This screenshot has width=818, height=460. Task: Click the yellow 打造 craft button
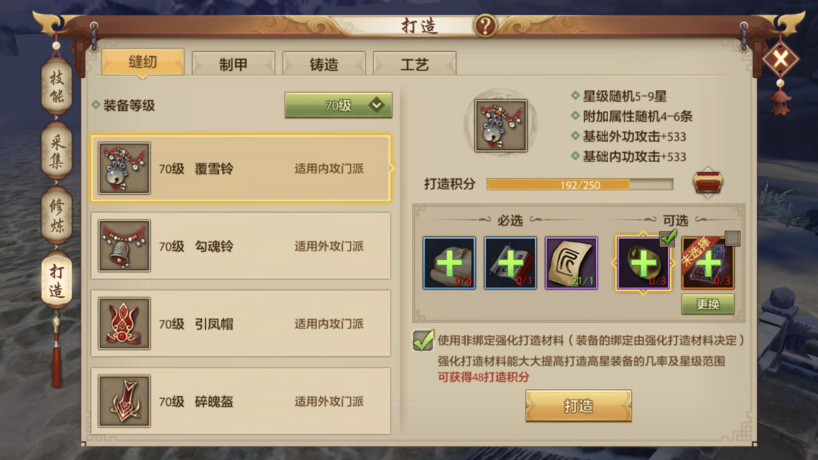point(578,406)
